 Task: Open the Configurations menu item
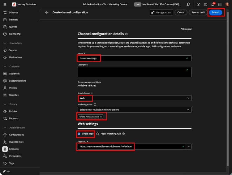[16, 135]
